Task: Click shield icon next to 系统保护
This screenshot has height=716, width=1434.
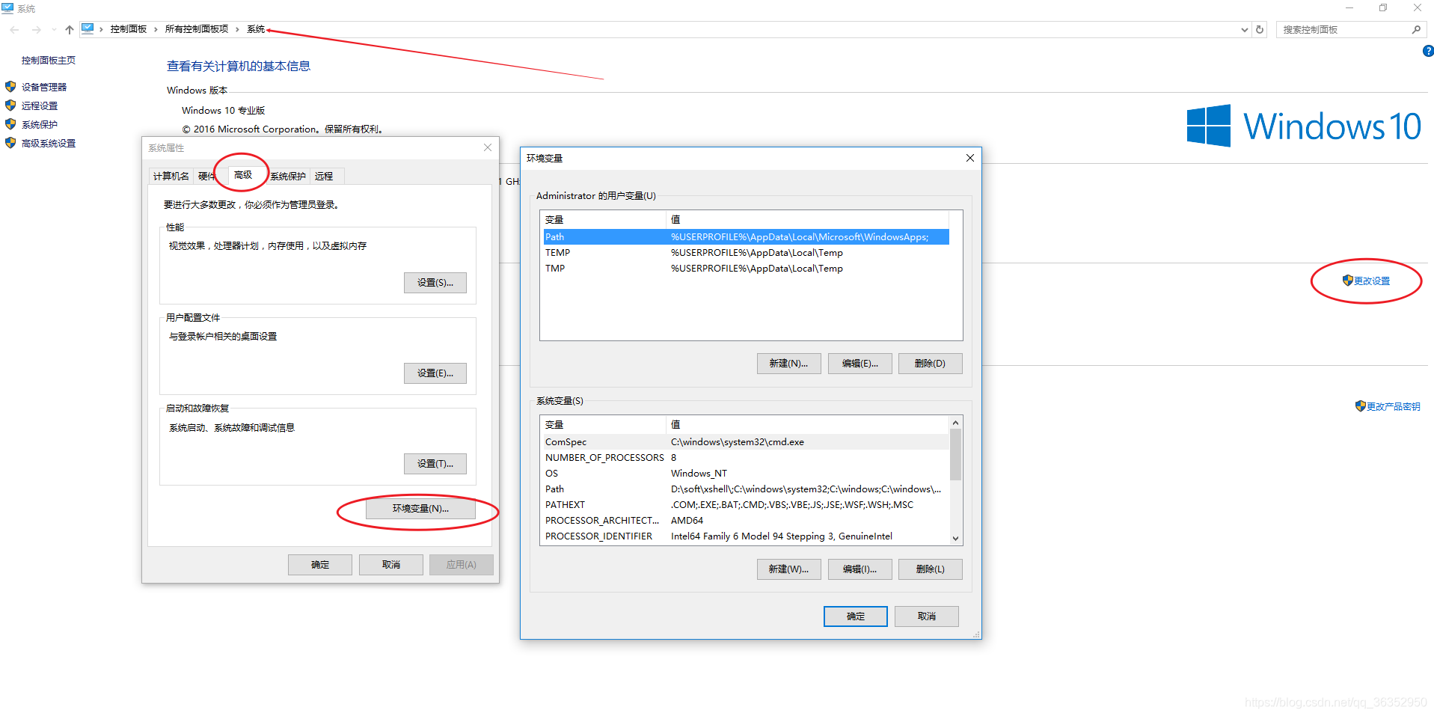Action: coord(10,124)
